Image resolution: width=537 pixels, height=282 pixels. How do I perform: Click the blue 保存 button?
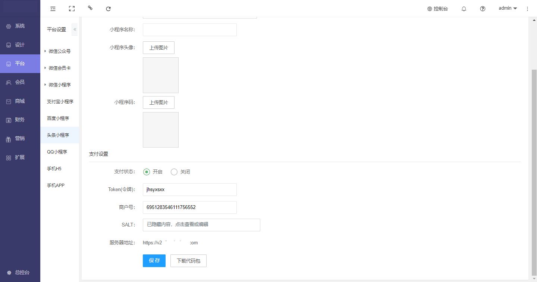tap(154, 261)
